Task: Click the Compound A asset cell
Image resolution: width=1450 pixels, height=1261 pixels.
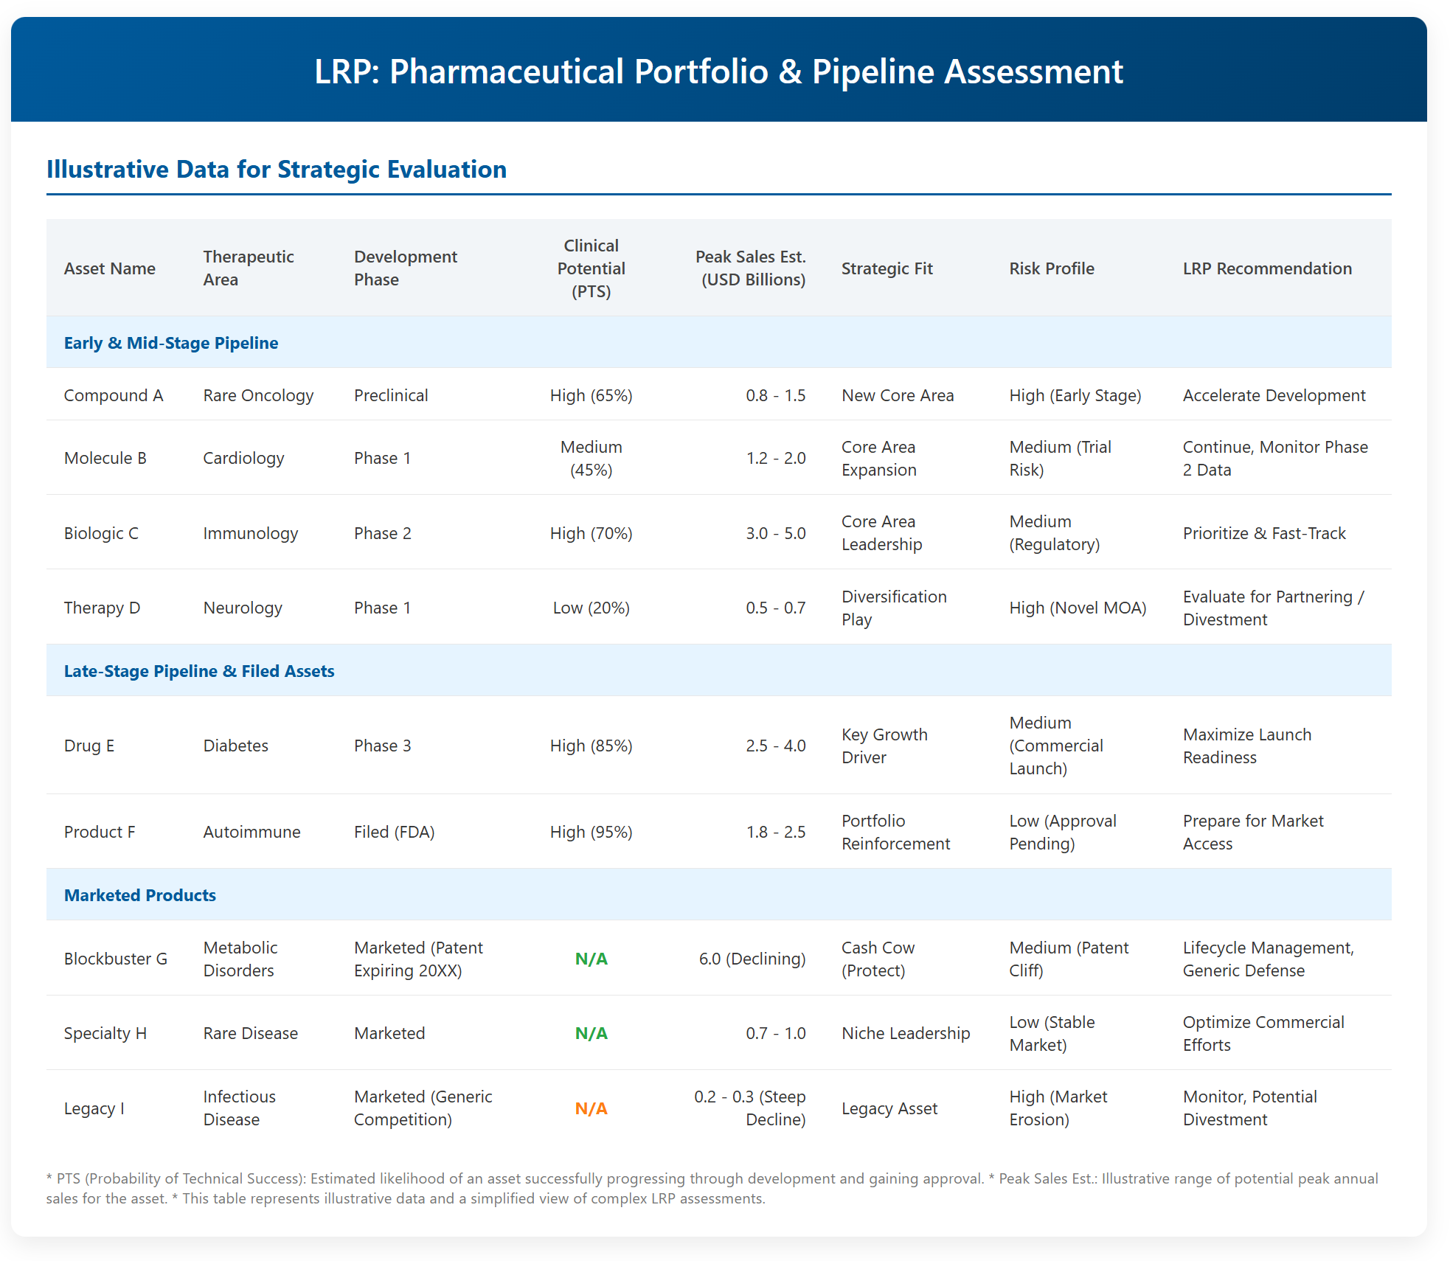Action: [x=114, y=395]
